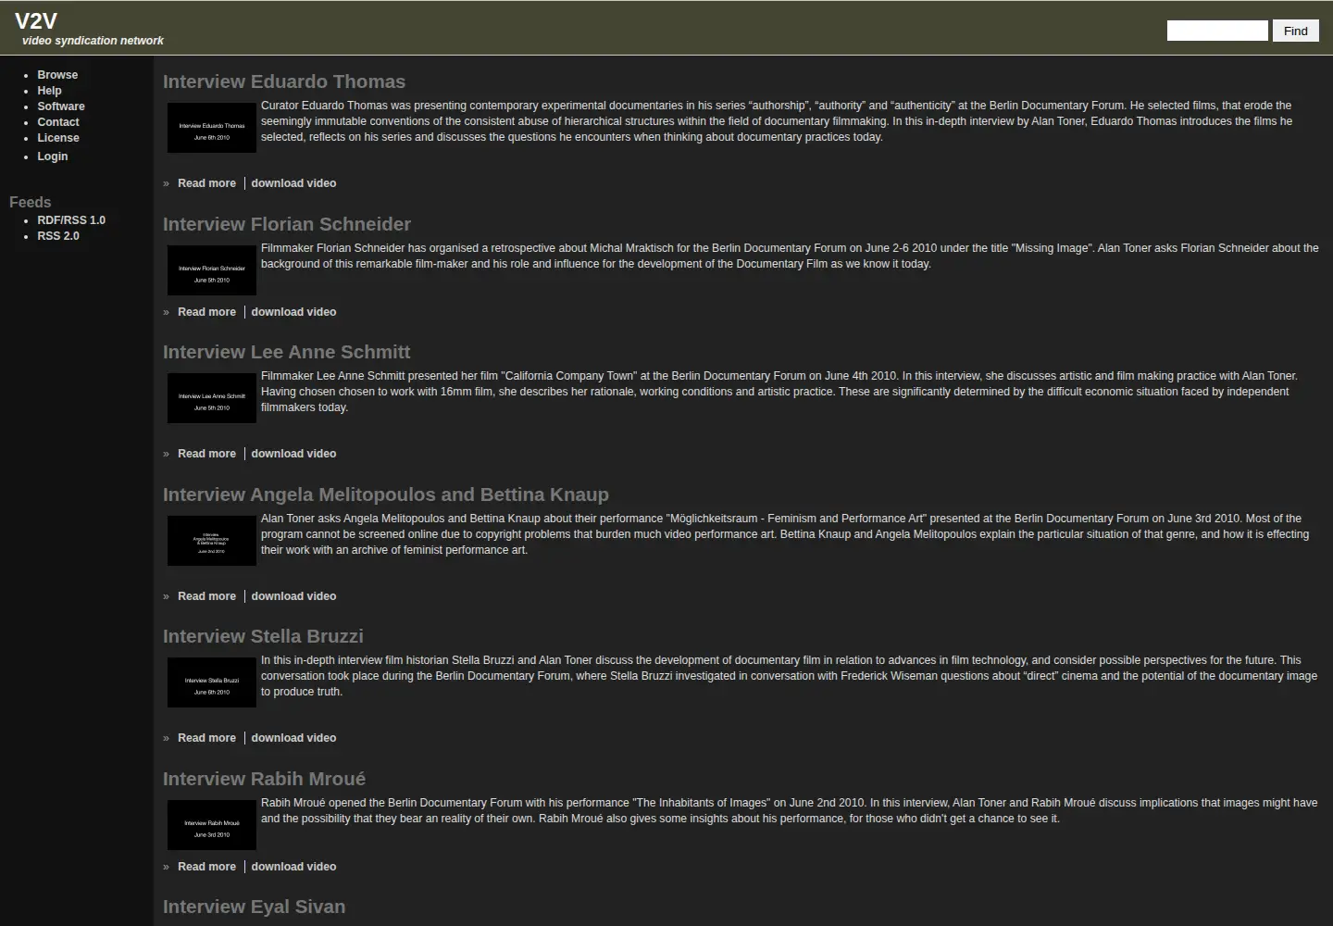Open the RDF/RSS 1.0 feed

click(x=71, y=220)
